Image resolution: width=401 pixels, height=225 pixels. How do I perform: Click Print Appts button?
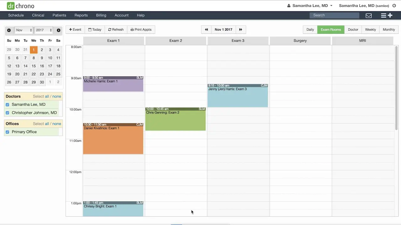click(x=141, y=30)
